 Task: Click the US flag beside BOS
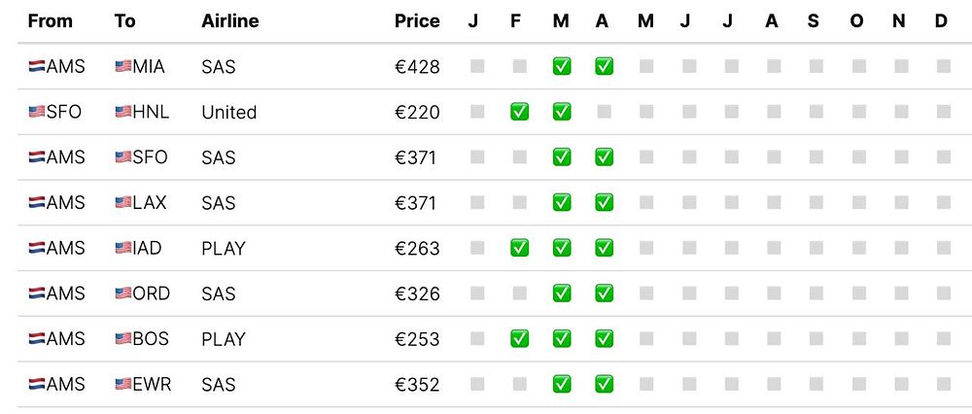click(123, 339)
